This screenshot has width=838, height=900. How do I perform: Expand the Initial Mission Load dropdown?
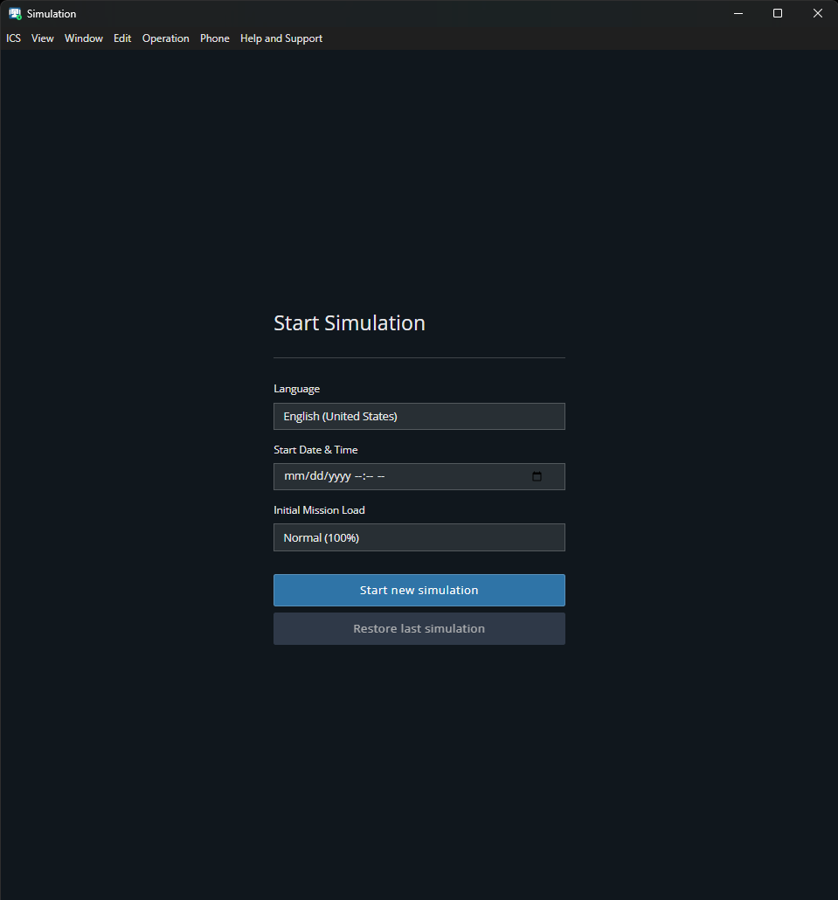tap(419, 537)
